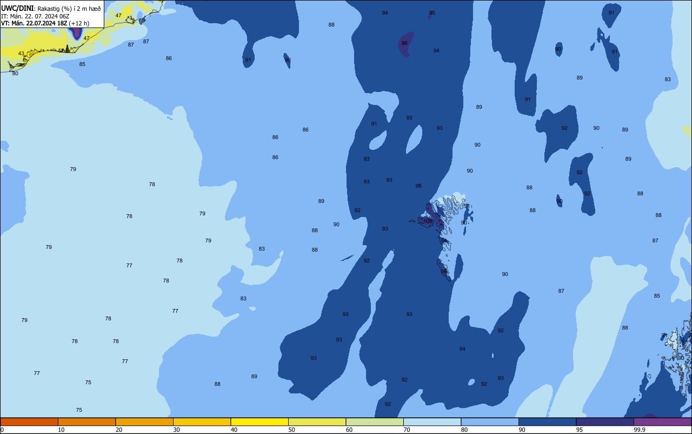Click the 40–50 bright yellow legend swatch
692x434 pixels.
pyautogui.click(x=259, y=422)
